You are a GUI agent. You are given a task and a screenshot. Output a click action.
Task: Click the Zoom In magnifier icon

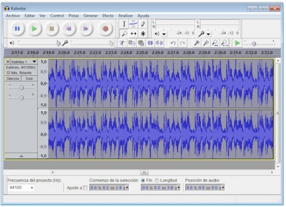click(197, 43)
